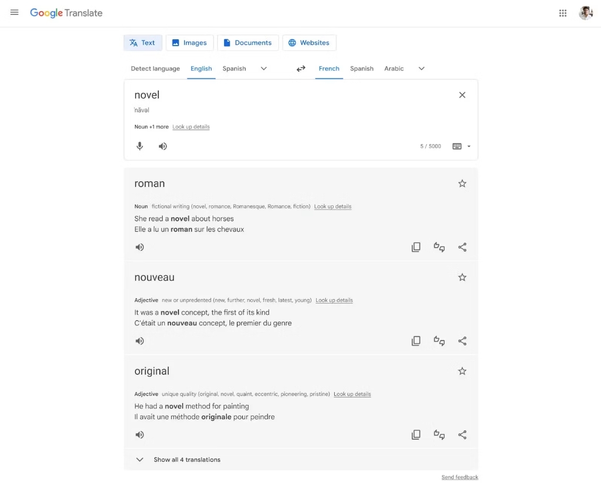This screenshot has height=487, width=601.
Task: Open 'Look up details' for 'novel'
Action: [191, 127]
